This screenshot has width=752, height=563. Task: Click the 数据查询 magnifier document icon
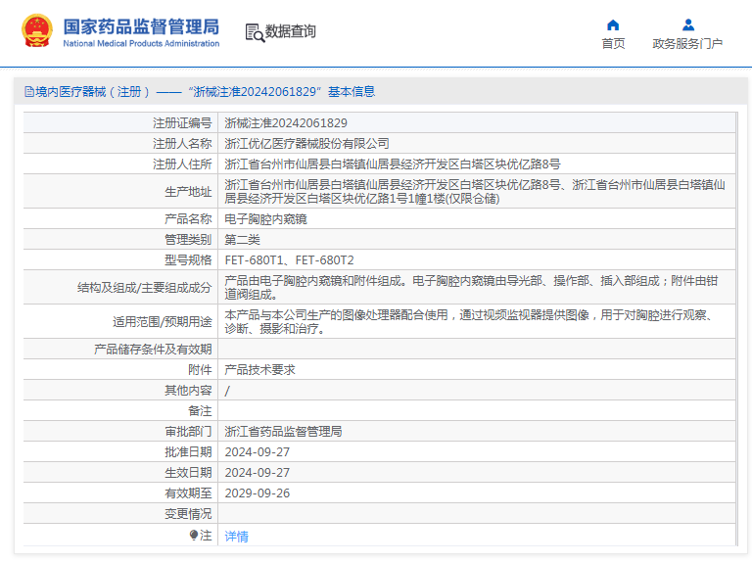tap(254, 32)
